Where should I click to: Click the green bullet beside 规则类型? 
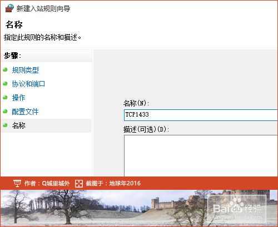[x=5, y=69]
